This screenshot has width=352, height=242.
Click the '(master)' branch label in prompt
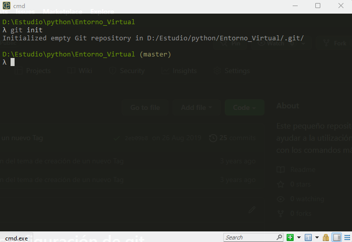tap(155, 54)
